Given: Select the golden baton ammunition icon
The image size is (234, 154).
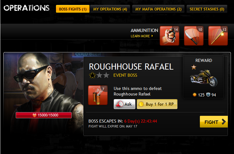Looking at the screenshot, I should 218,36.
